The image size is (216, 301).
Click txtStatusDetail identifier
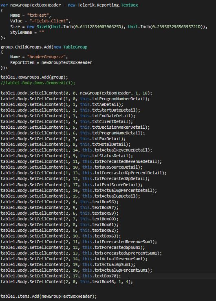tap(110, 156)
